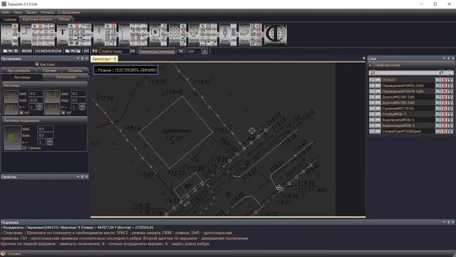Image resolution: width=456 pixels, height=257 pixels.
Task: Delete the DEFAULT layer with red X
Action: 444,79
